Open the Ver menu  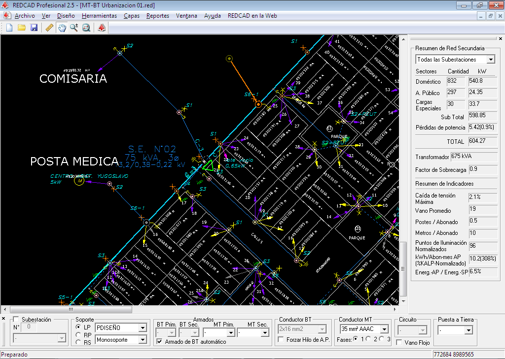click(46, 16)
